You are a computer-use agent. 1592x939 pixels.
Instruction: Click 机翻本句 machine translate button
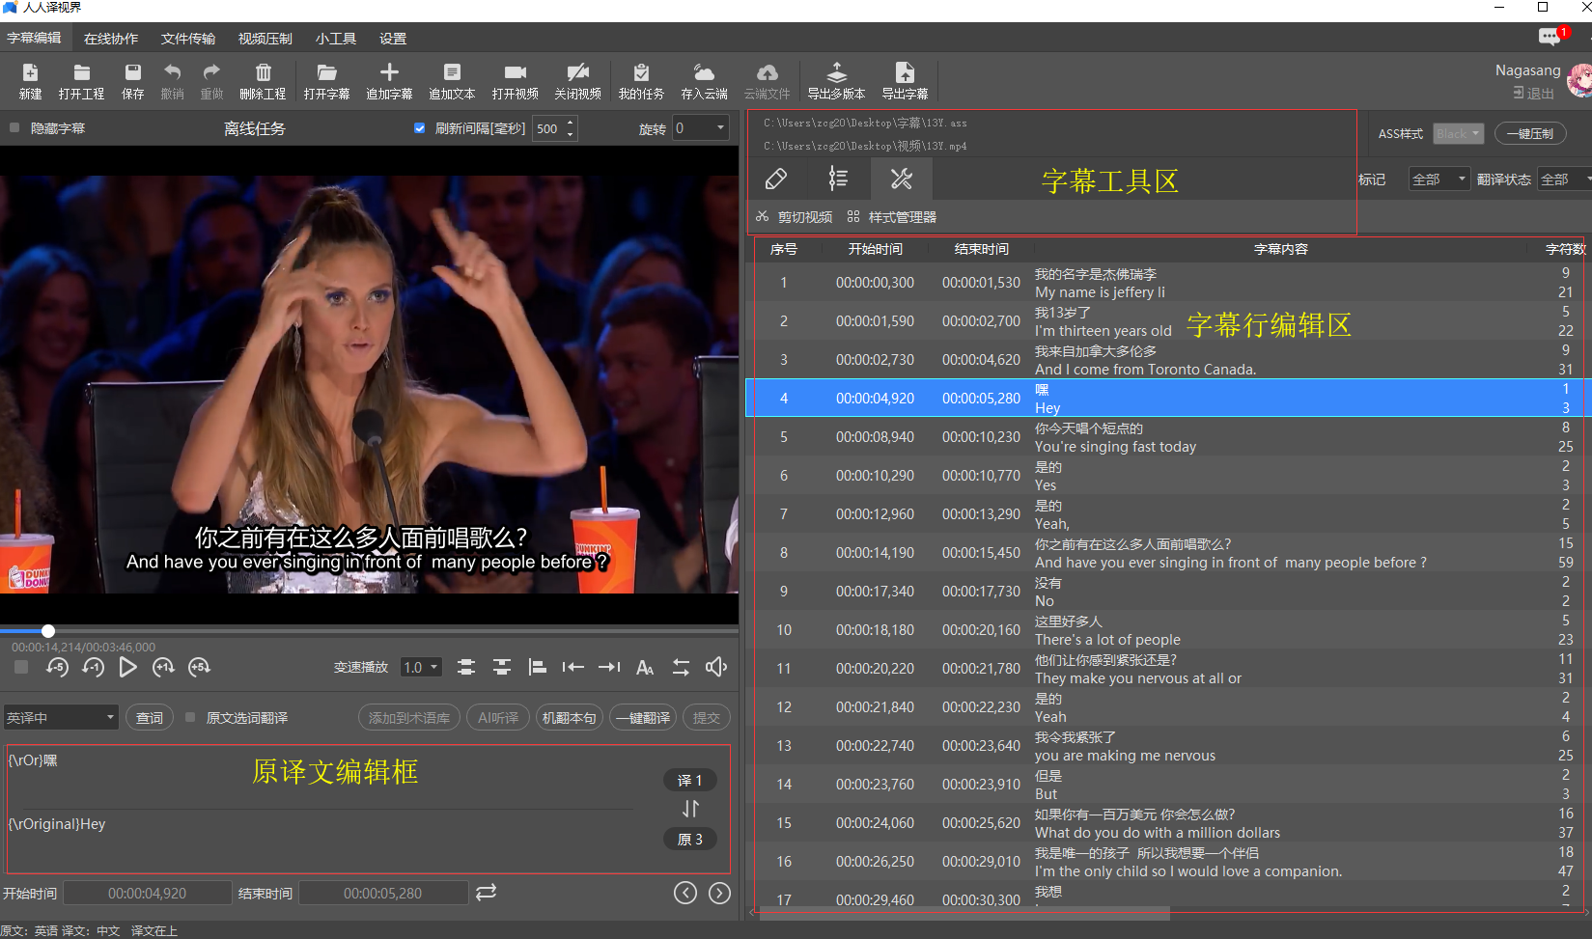[570, 717]
